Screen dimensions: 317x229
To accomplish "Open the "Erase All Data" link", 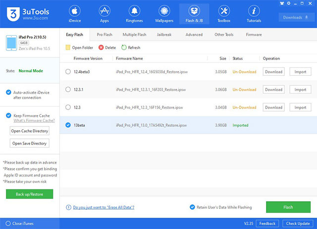I will [x=104, y=207].
